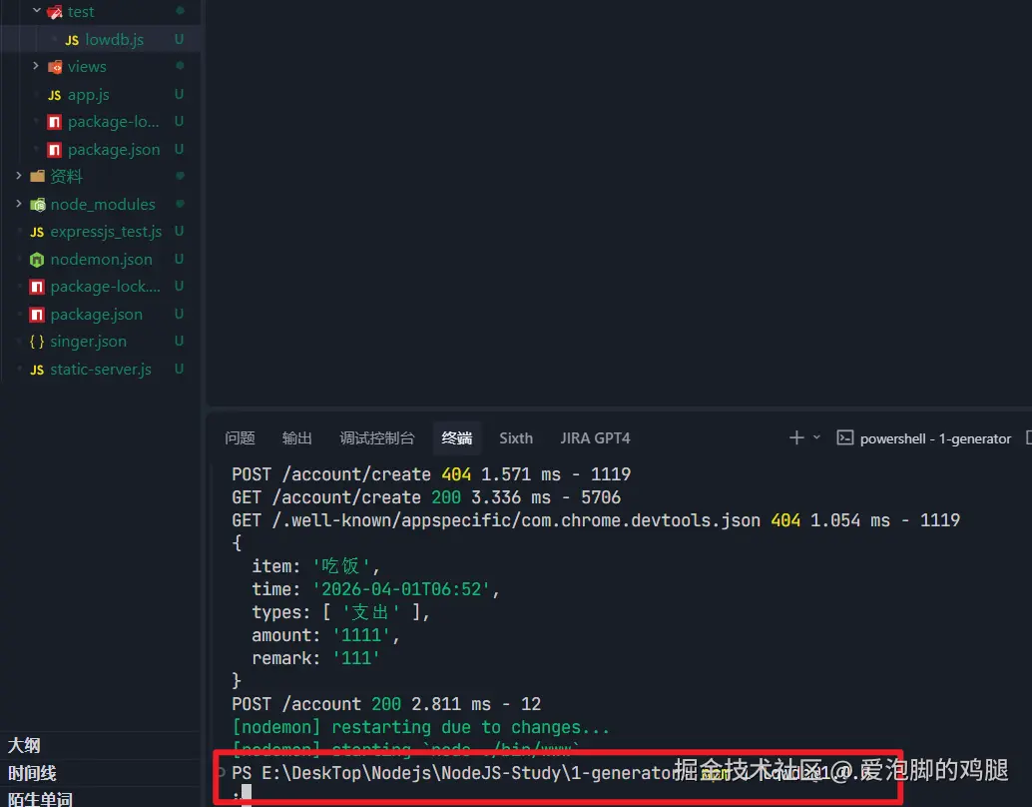
Task: Click git status U beside singer.json
Action: point(179,341)
